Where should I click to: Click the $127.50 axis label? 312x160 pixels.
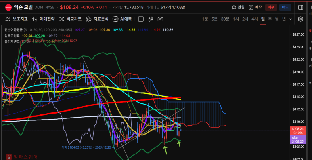pyautogui.click(x=298, y=34)
